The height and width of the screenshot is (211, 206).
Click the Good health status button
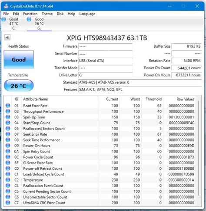19,59
